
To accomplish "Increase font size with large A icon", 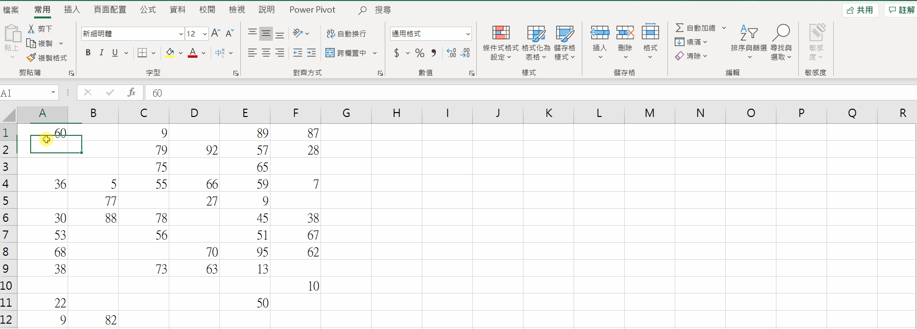I will click(216, 33).
